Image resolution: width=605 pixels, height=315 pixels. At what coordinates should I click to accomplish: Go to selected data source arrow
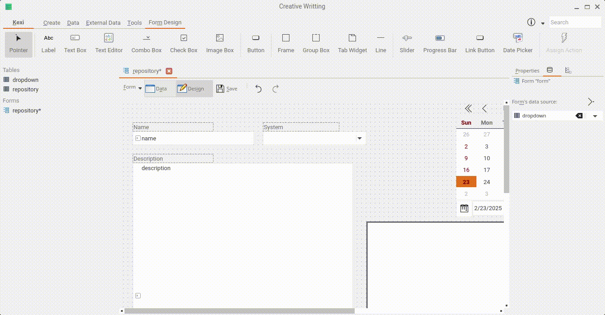pyautogui.click(x=591, y=102)
